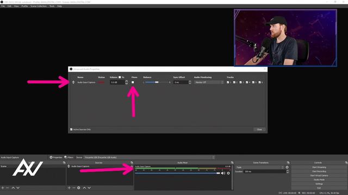Screen dimensions: 348x195
Task: Click the Volume dB input field
Action: tap(117, 82)
